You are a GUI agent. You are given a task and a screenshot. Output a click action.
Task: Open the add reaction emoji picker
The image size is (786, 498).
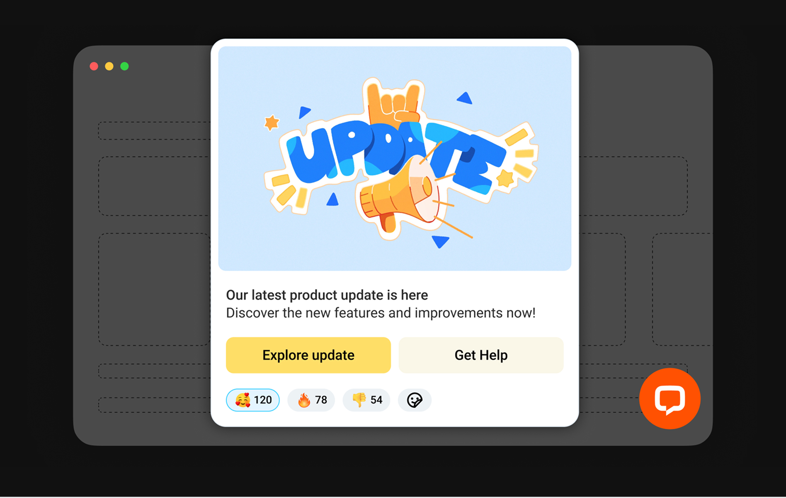point(415,400)
